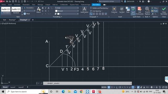Switch to Drawing1 file tab
Image resolution: width=168 pixels, height=94 pixels.
(x=12, y=20)
